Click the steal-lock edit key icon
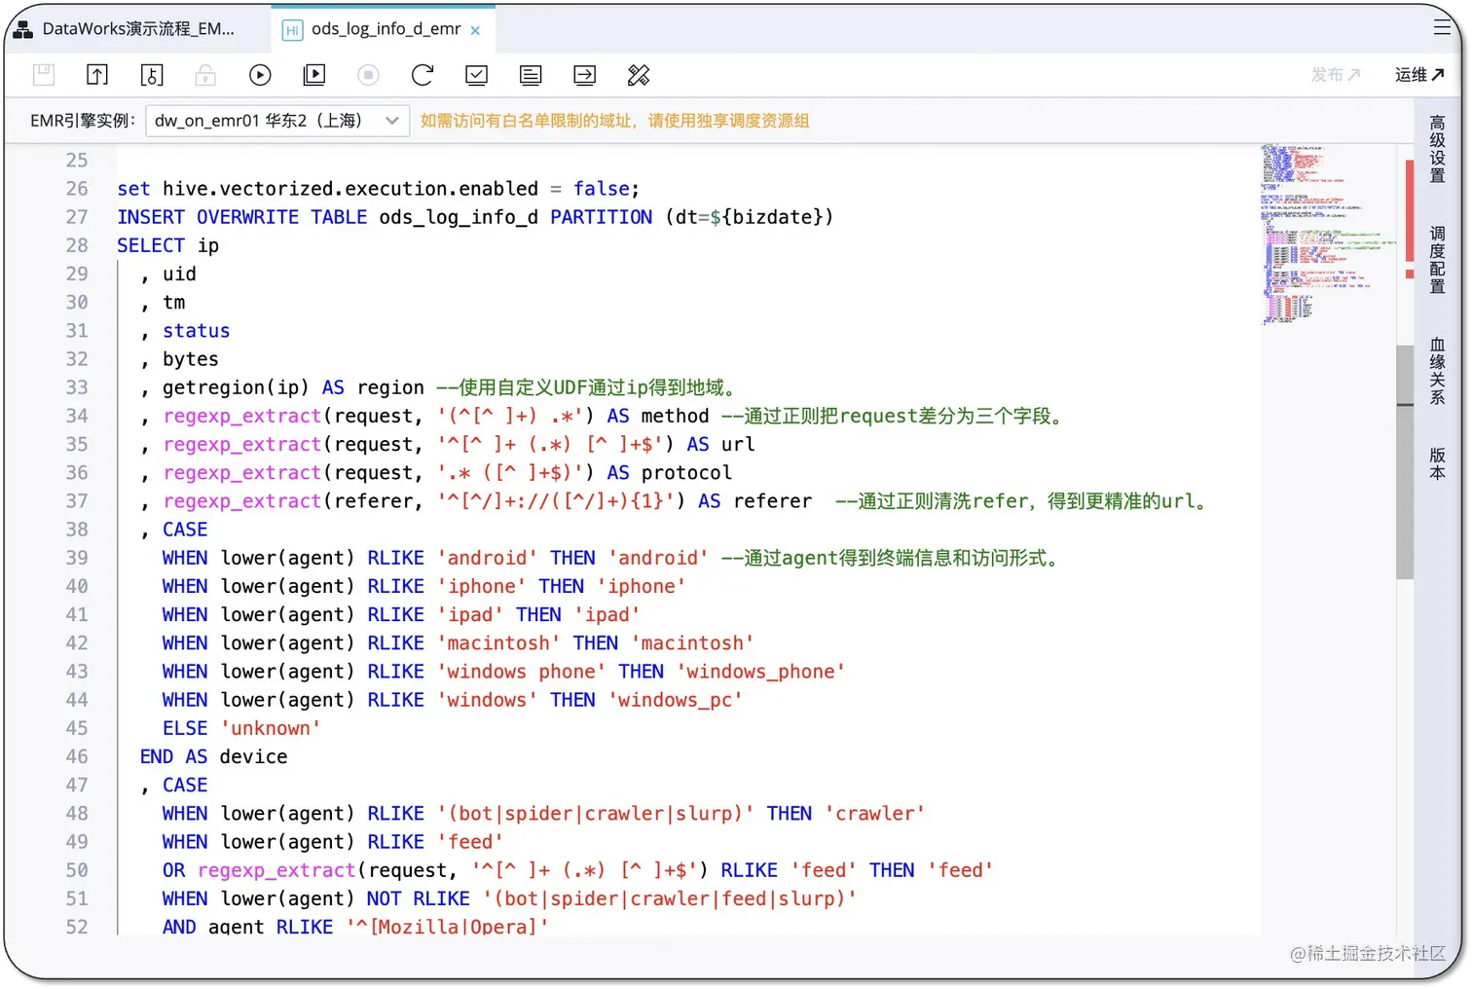 [152, 75]
